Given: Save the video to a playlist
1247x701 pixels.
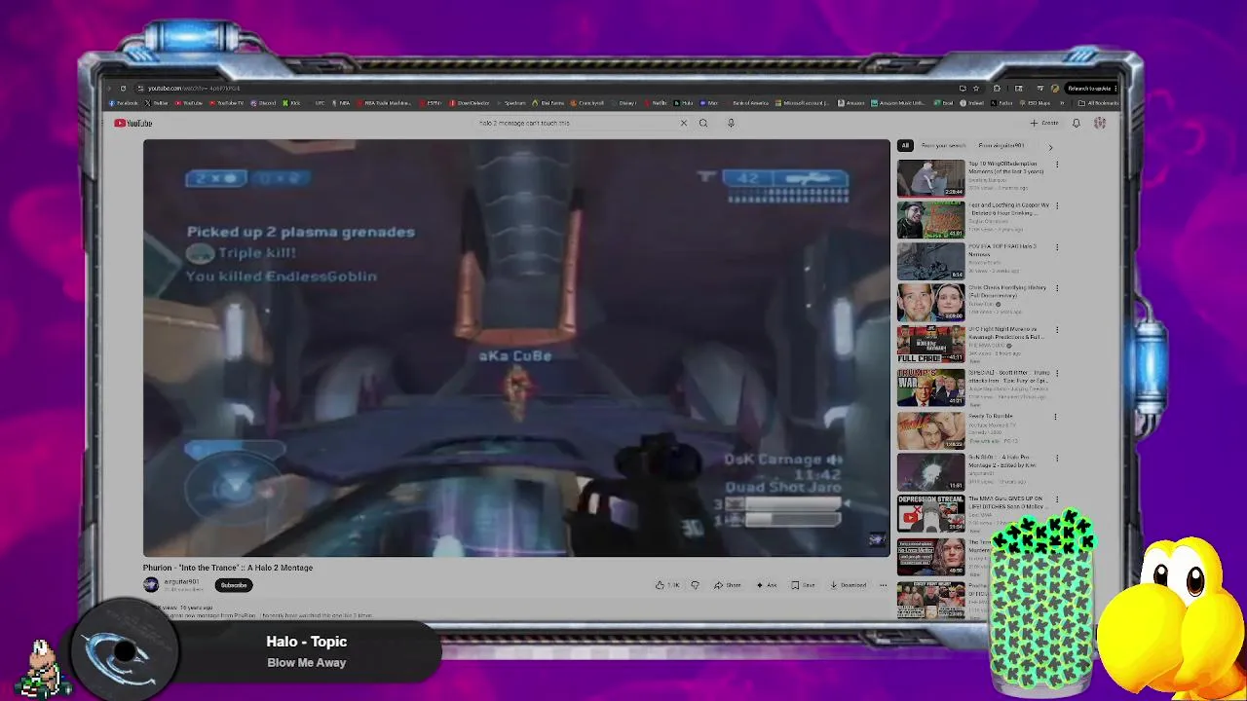Looking at the screenshot, I should coord(803,585).
